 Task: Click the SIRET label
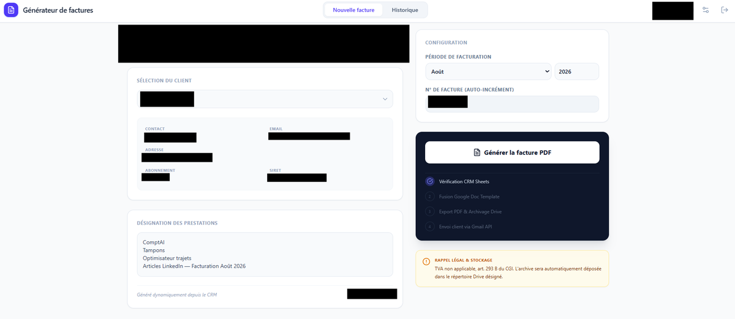[275, 171]
